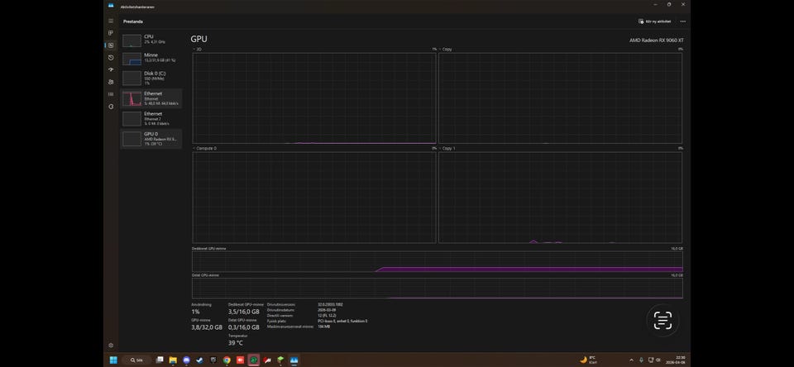Viewport: 794px width, 367px height.
Task: Open Startup apps page in sidebar
Action: click(111, 69)
